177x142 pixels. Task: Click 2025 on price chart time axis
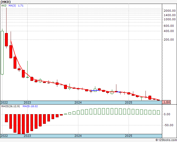click(129, 102)
